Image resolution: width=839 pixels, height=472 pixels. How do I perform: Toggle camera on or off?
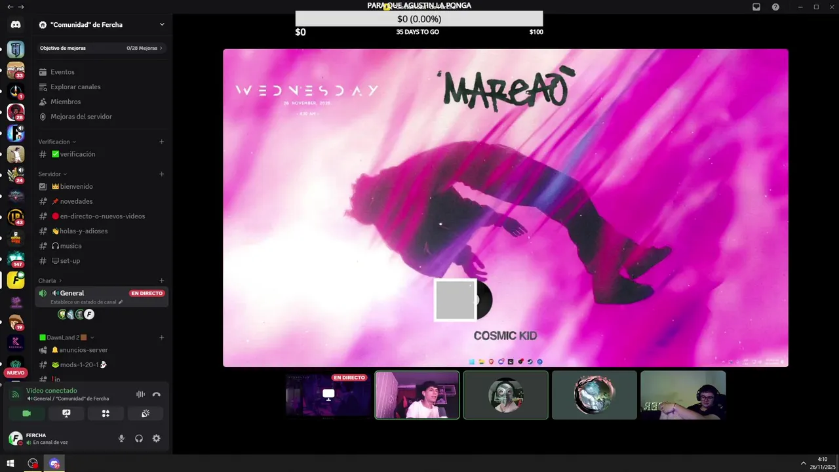(x=27, y=414)
